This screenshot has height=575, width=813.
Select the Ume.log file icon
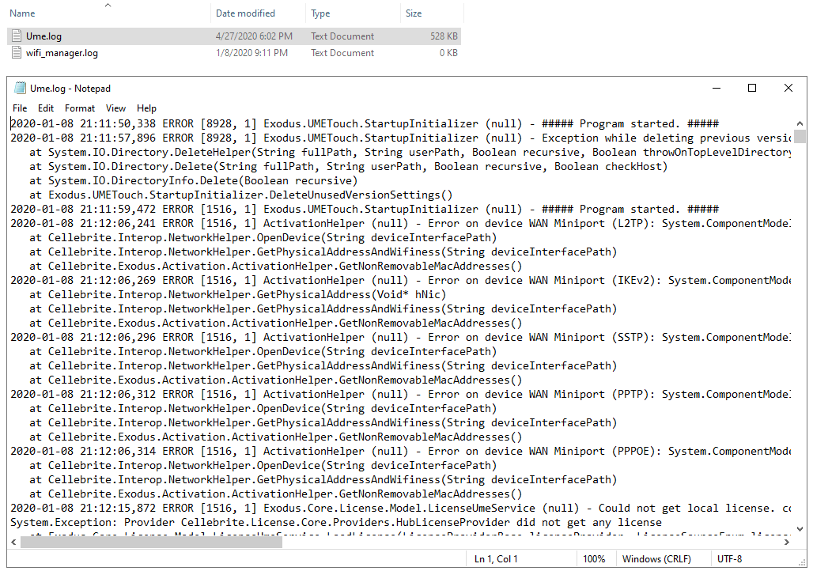click(17, 36)
